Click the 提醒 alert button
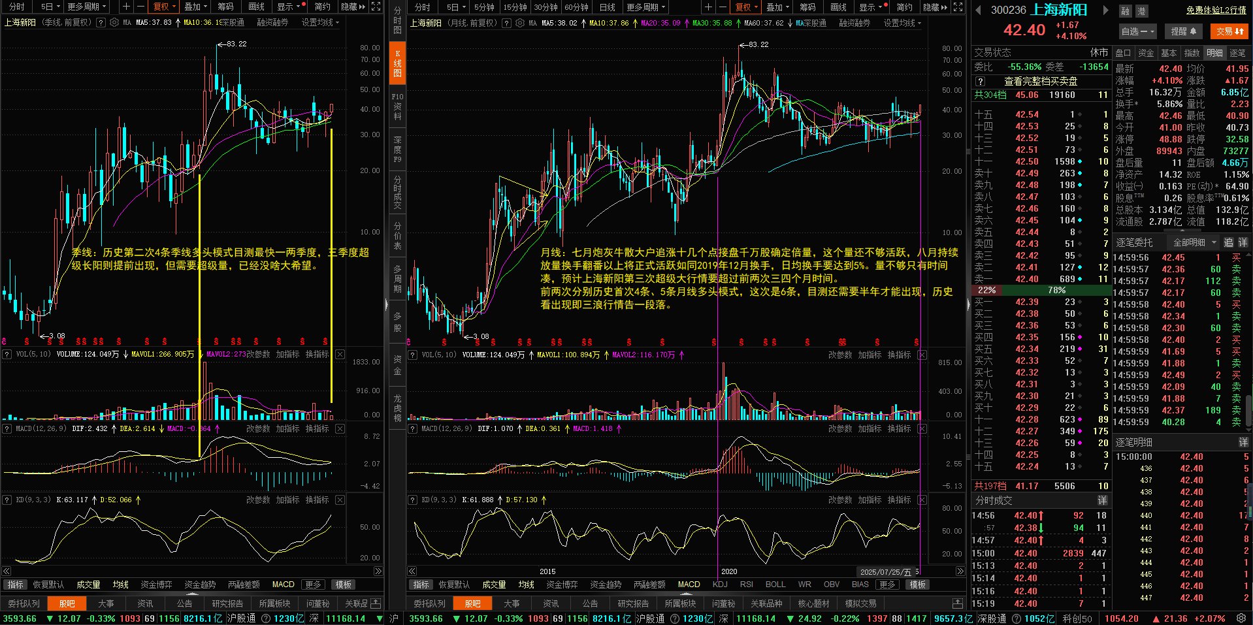 click(1183, 31)
